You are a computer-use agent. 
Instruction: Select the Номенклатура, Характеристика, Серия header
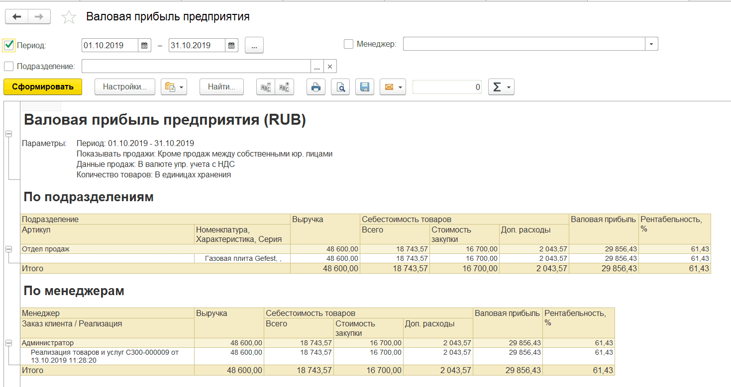tap(242, 234)
